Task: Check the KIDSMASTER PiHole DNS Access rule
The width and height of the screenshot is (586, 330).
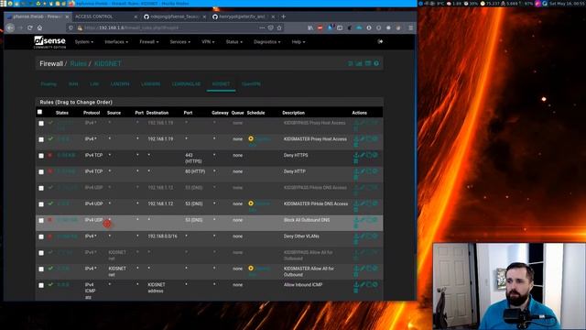Action: (x=41, y=204)
